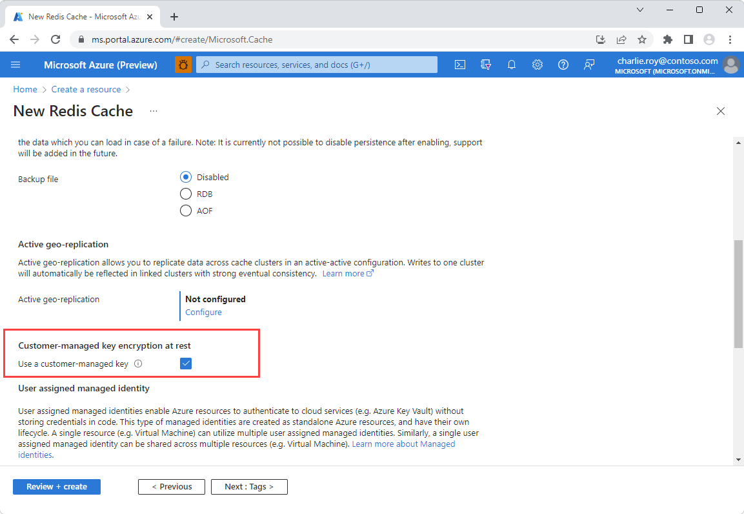
Task: Navigate to Home breadcrumb
Action: [x=25, y=89]
